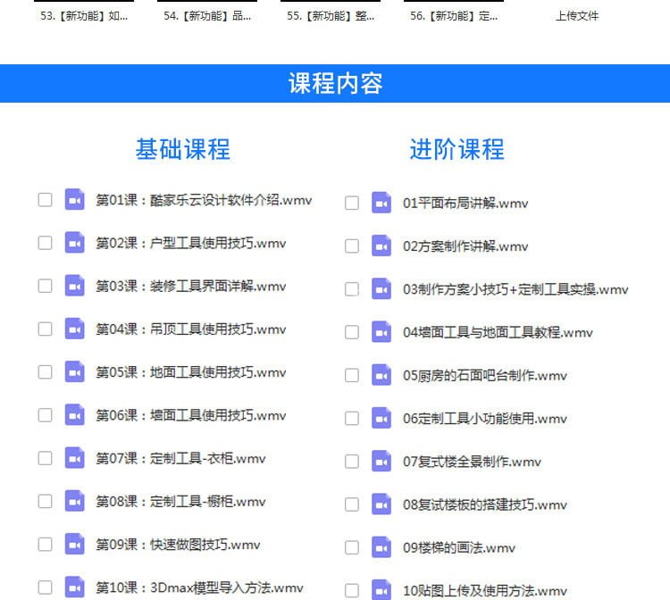
Task: Open file 第04课：吊顶工具使用技巧.wmv
Action: pyautogui.click(x=191, y=329)
